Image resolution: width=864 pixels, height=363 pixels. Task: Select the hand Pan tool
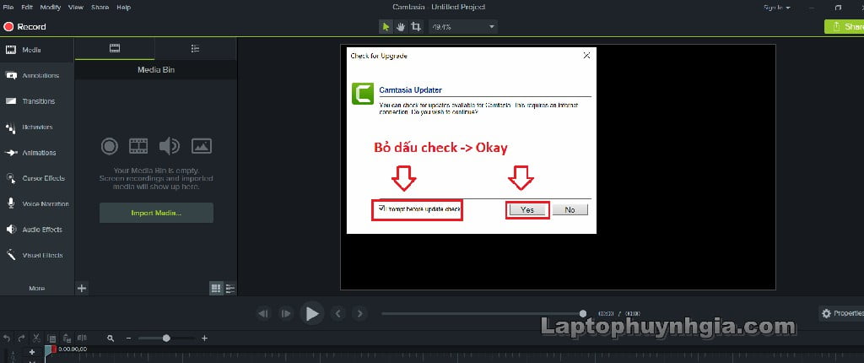[x=401, y=26]
